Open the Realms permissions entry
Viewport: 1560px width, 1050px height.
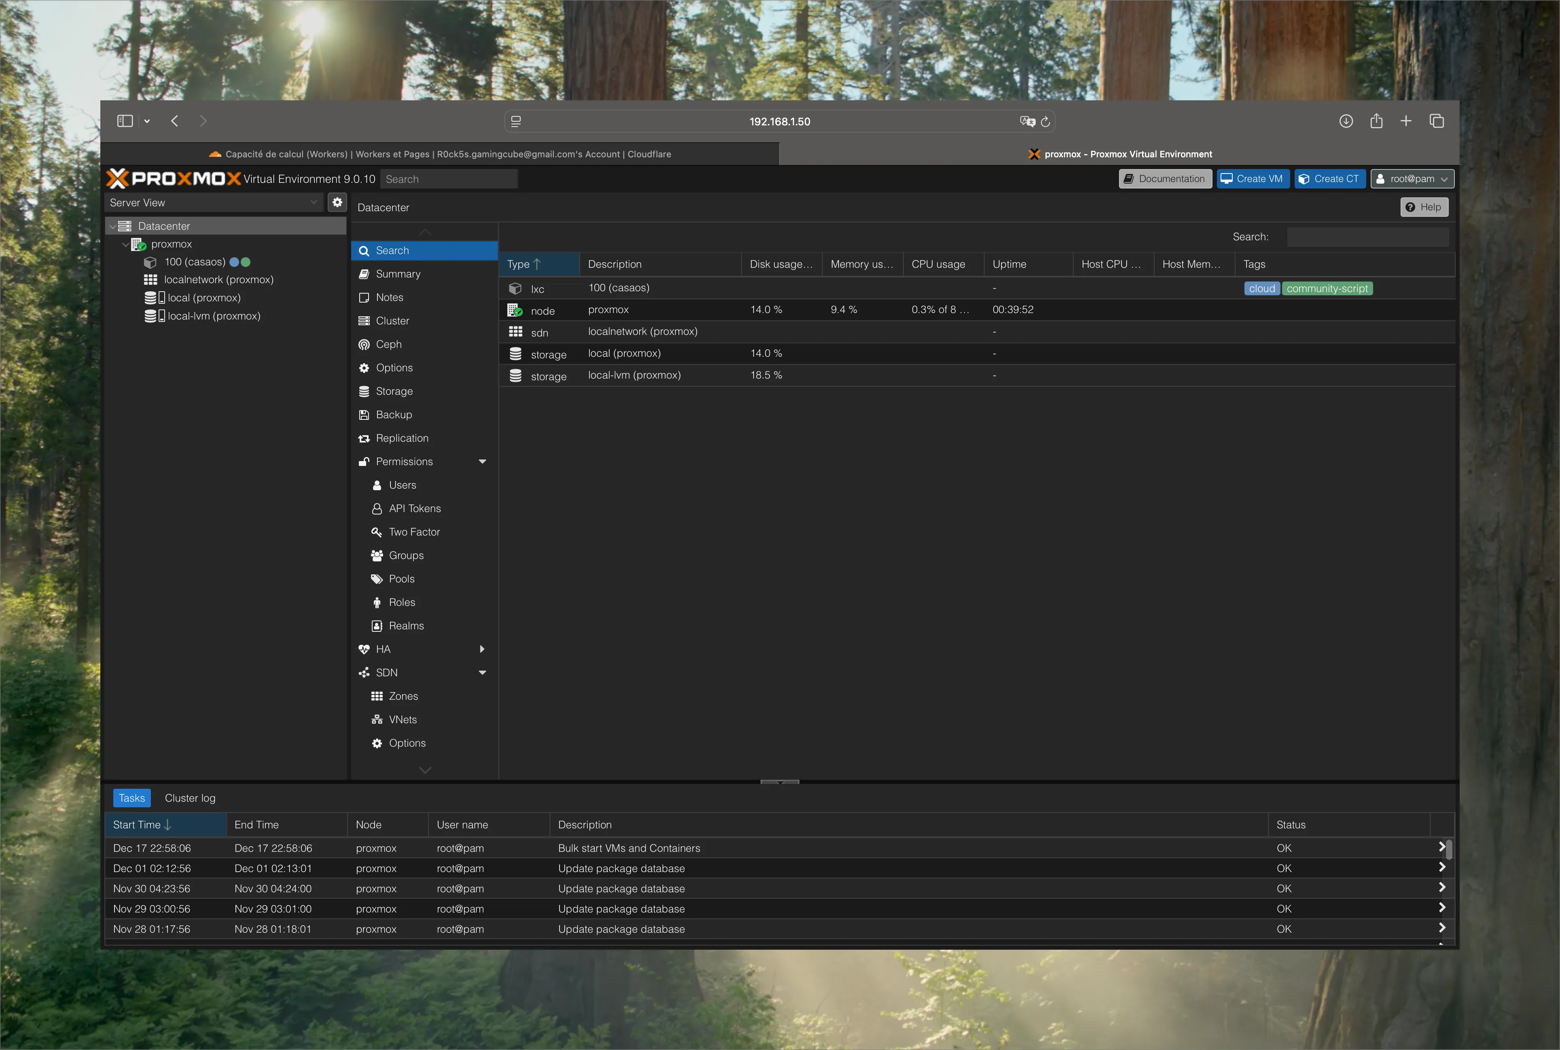406,625
